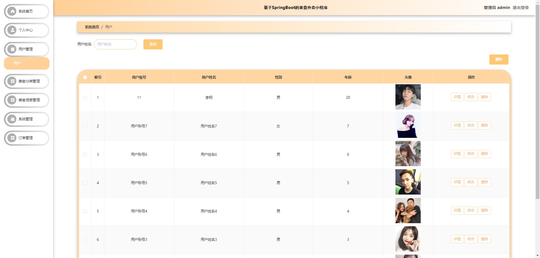Screen dimensions: 540x258
Task: Click the grid icon beside 美食信息管理
Action: [12, 100]
